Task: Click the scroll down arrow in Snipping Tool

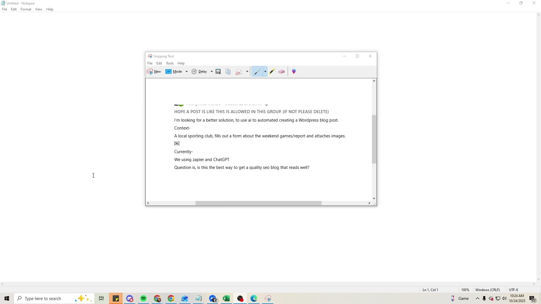Action: click(x=374, y=198)
